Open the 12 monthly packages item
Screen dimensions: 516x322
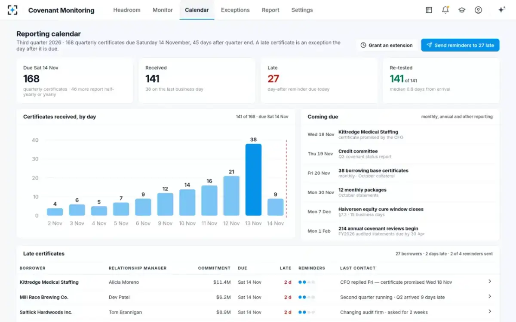pyautogui.click(x=400, y=192)
